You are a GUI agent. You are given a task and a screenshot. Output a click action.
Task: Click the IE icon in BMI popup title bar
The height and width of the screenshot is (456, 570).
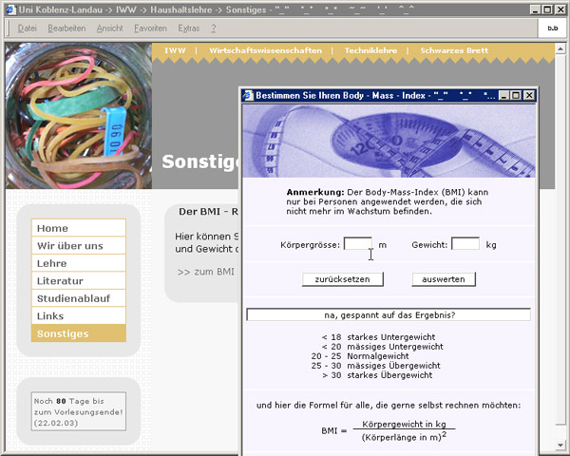tap(249, 96)
